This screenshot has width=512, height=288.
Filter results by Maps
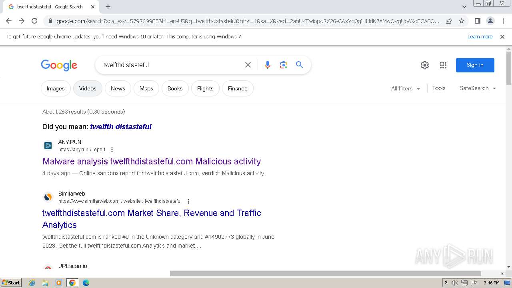pyautogui.click(x=146, y=88)
